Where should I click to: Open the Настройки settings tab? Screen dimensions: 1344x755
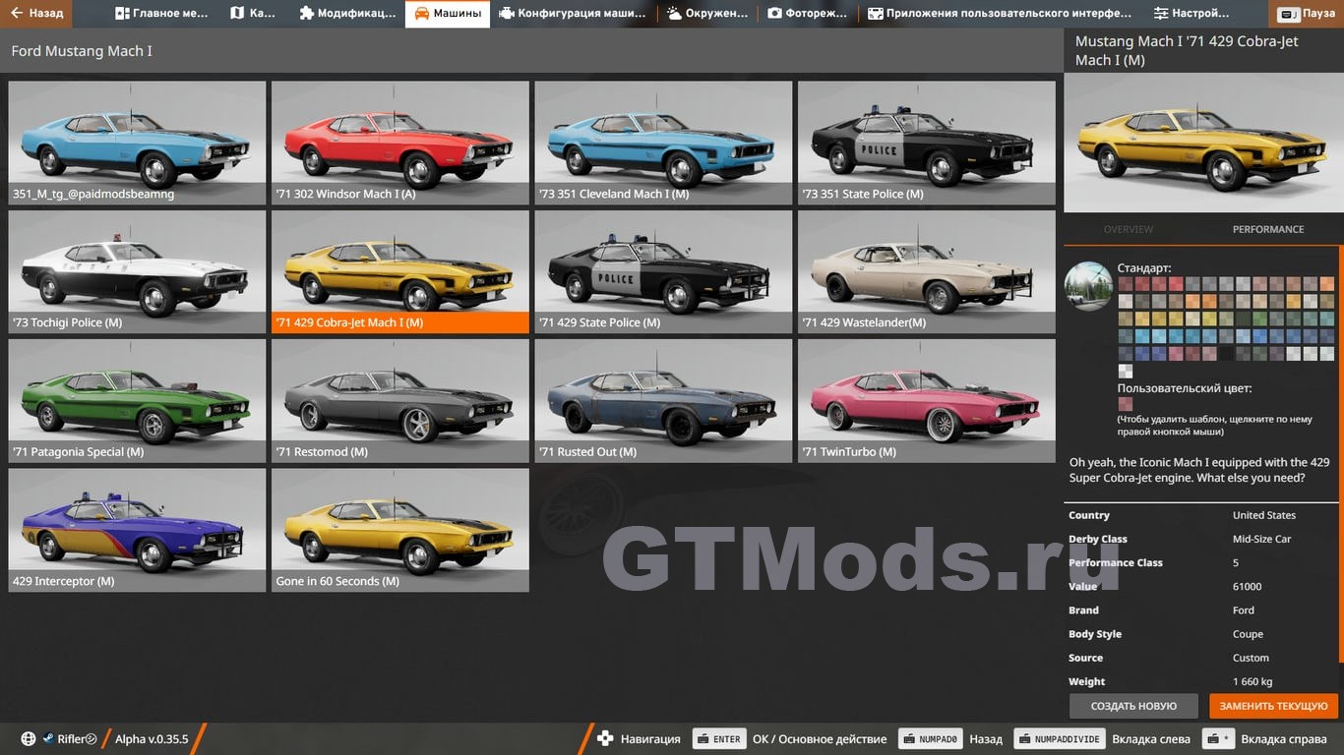click(1191, 14)
